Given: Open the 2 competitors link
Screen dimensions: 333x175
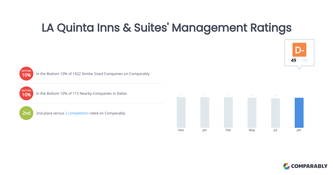Looking at the screenshot, I should 77,113.
